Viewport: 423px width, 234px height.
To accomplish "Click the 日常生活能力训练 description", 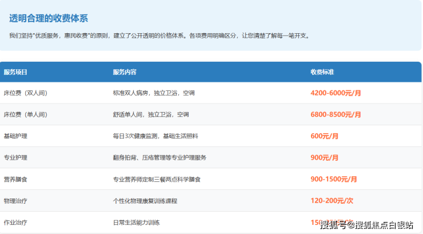I will coord(136,222).
